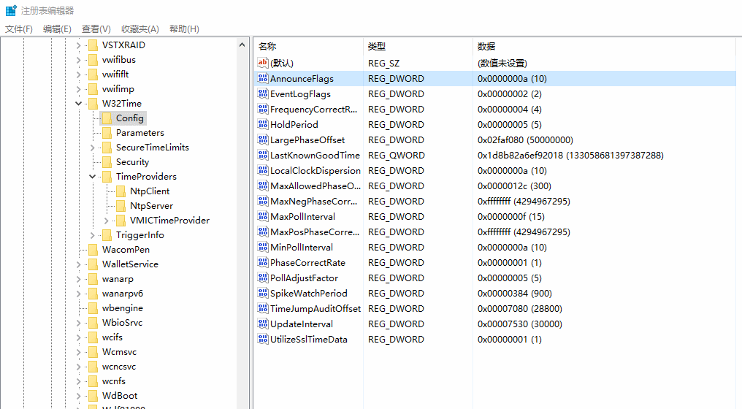Click the MinPollInterval DWORD icon
Image resolution: width=742 pixels, height=409 pixels.
[x=263, y=247]
